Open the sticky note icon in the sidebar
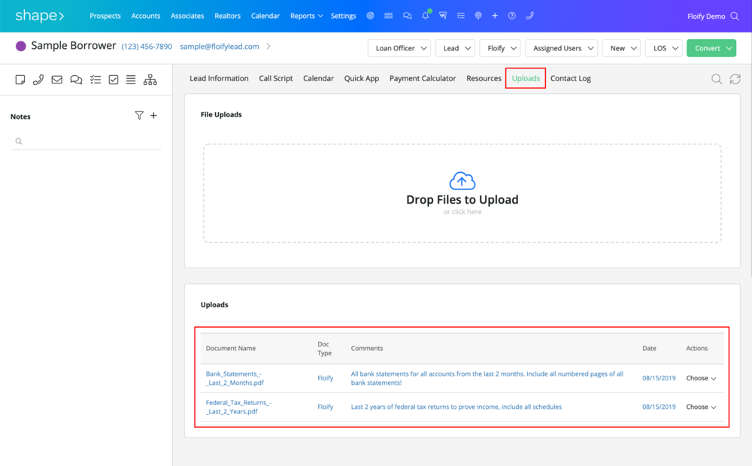The width and height of the screenshot is (752, 466). click(20, 80)
